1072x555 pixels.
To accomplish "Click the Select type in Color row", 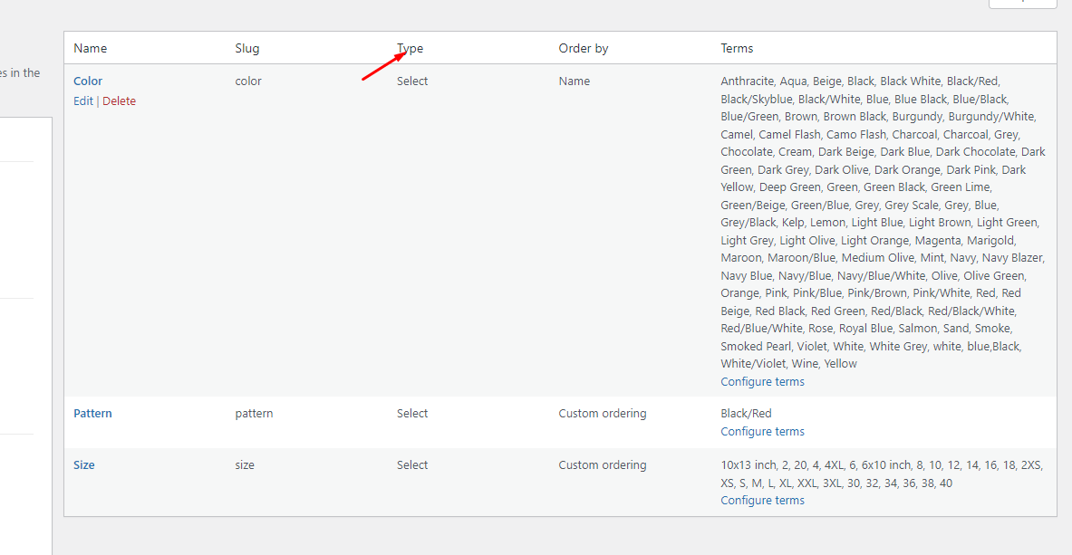I will tap(412, 81).
